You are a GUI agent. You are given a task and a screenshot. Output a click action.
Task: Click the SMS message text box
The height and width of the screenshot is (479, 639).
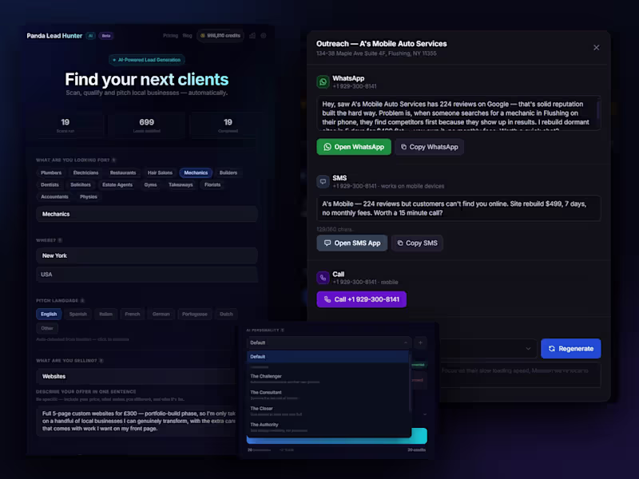(x=458, y=208)
